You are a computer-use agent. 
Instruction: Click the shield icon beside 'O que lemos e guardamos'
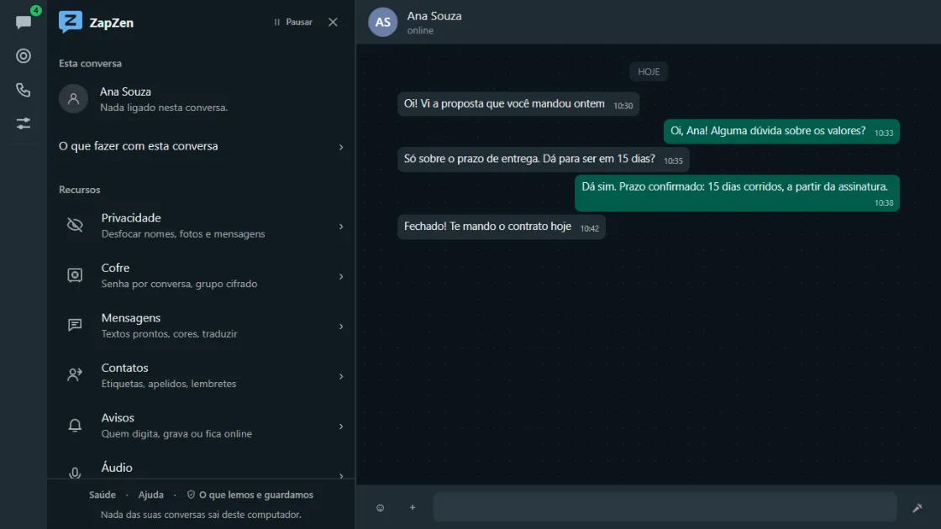click(191, 495)
